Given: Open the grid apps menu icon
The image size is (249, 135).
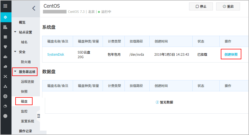Looking at the screenshot, I should click(x=5, y=6).
